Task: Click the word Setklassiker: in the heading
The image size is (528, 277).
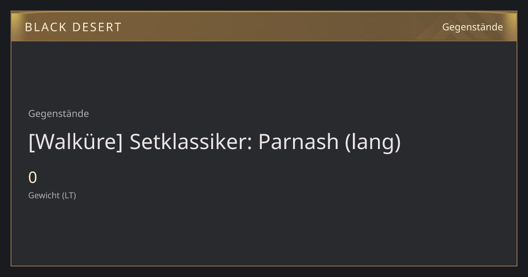Action: [191, 142]
